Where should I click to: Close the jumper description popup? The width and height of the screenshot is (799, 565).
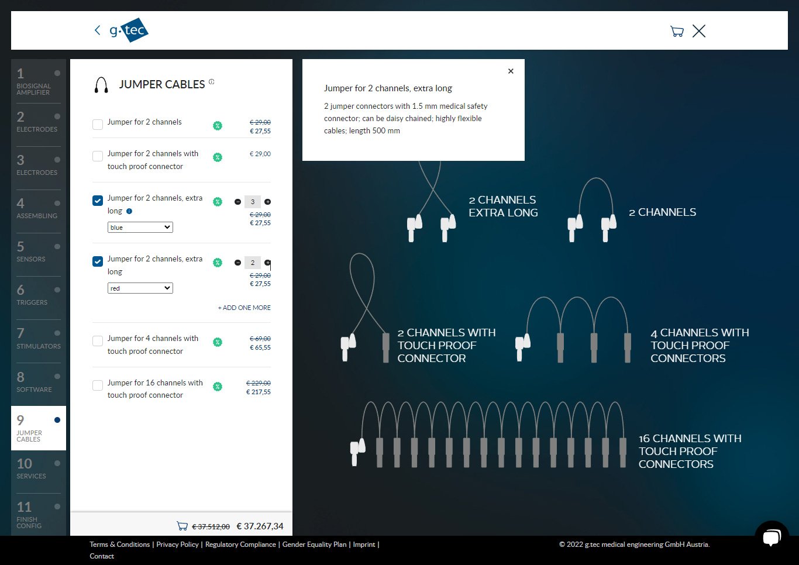511,71
